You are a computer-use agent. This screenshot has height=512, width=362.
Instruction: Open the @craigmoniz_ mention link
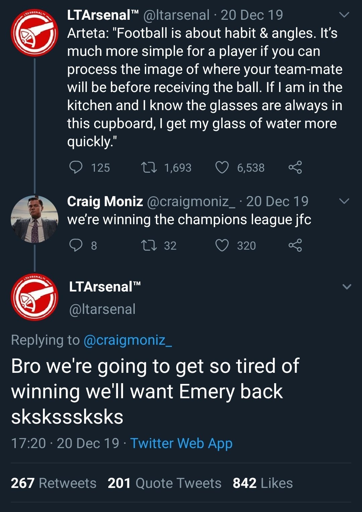(127, 340)
